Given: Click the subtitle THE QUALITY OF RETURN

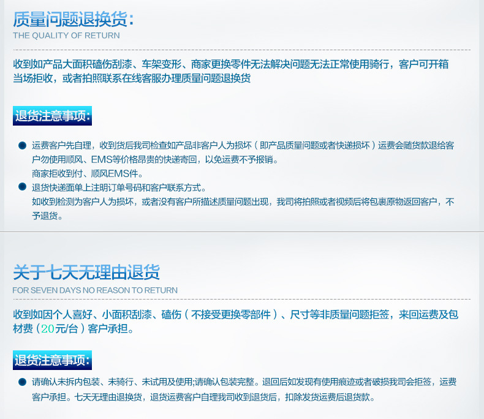Looking at the screenshot, I should (66, 36).
